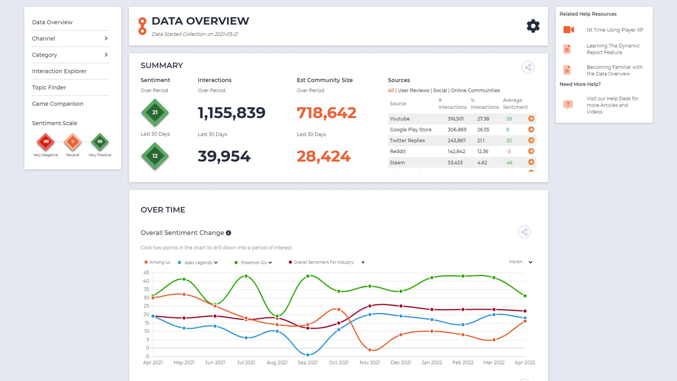Click the Sep 2021 green Pokemon Go data point

308,276
